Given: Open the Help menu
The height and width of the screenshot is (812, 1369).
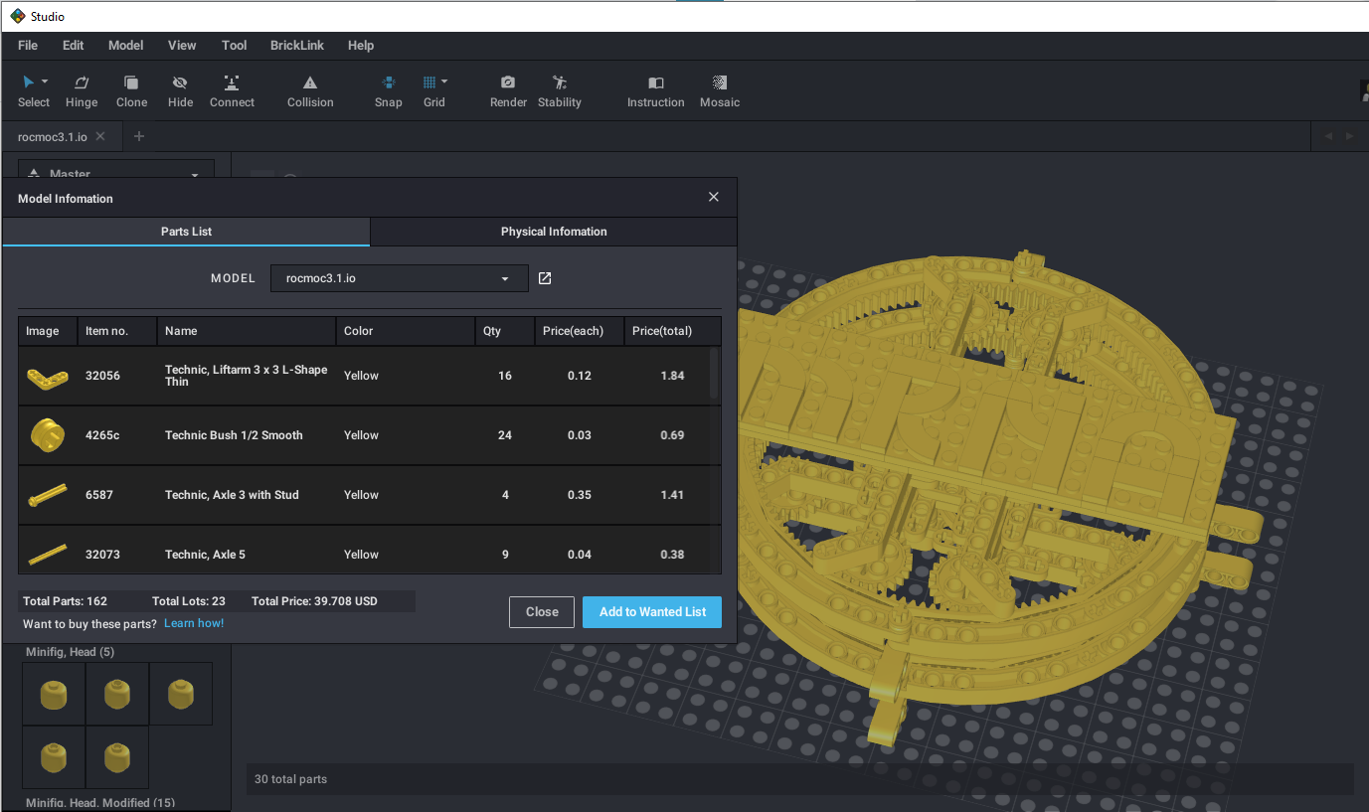Looking at the screenshot, I should click(361, 45).
